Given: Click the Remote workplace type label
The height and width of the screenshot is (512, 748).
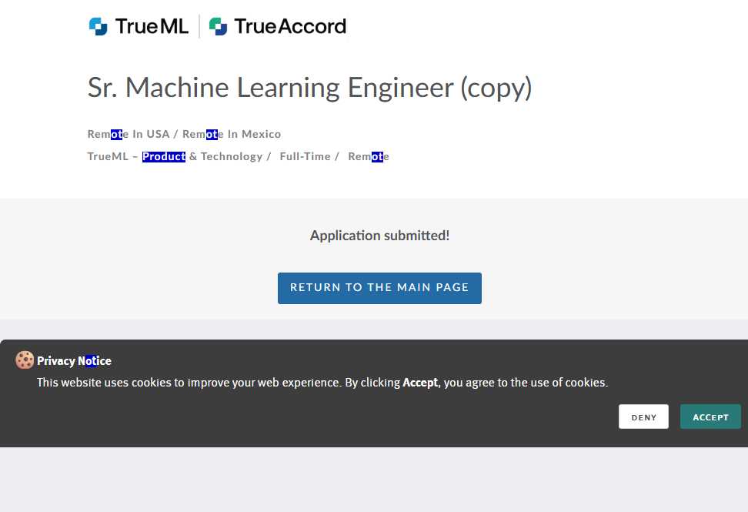Looking at the screenshot, I should point(369,156).
